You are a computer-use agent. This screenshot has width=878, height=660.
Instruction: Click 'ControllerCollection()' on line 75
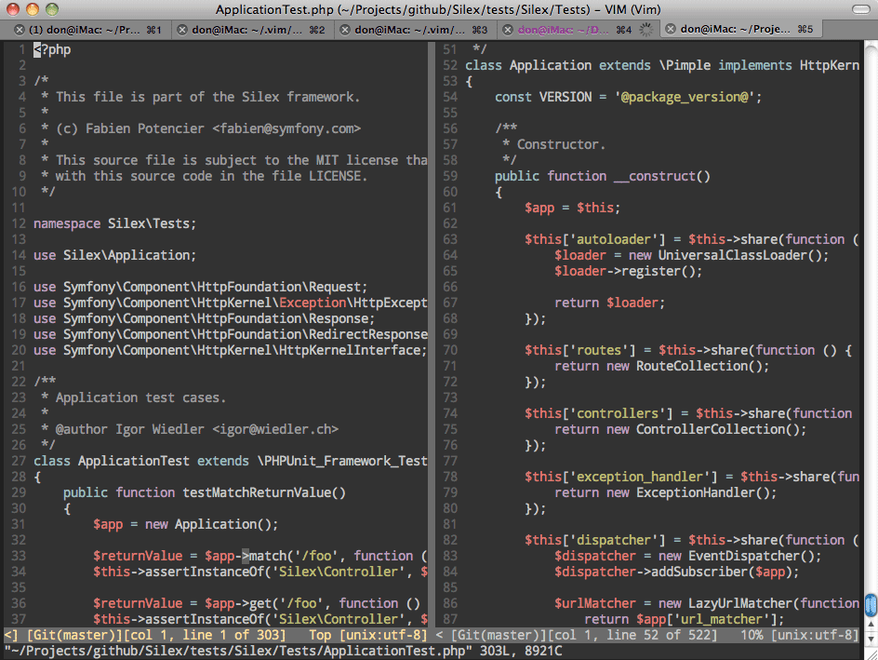coord(717,430)
